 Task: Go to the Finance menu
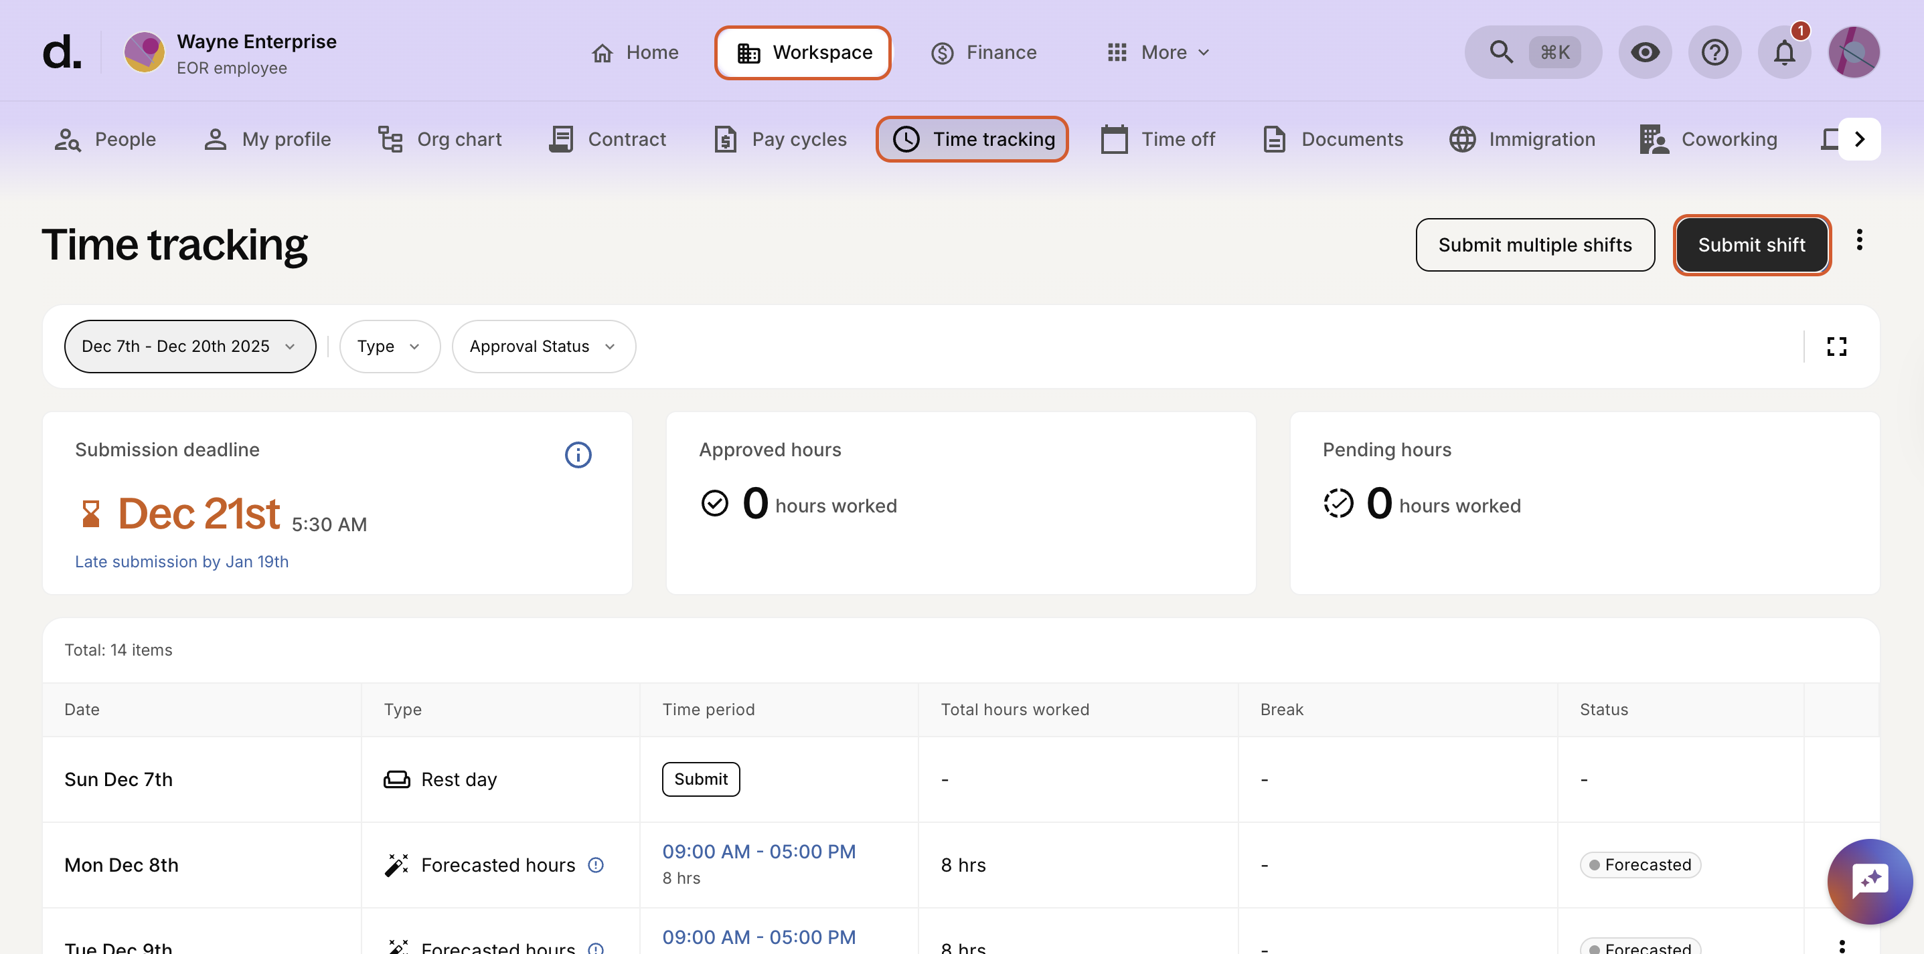pos(983,52)
